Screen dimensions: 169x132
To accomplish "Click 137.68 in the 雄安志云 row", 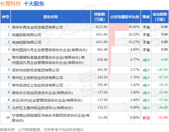I will coord(102,92).
